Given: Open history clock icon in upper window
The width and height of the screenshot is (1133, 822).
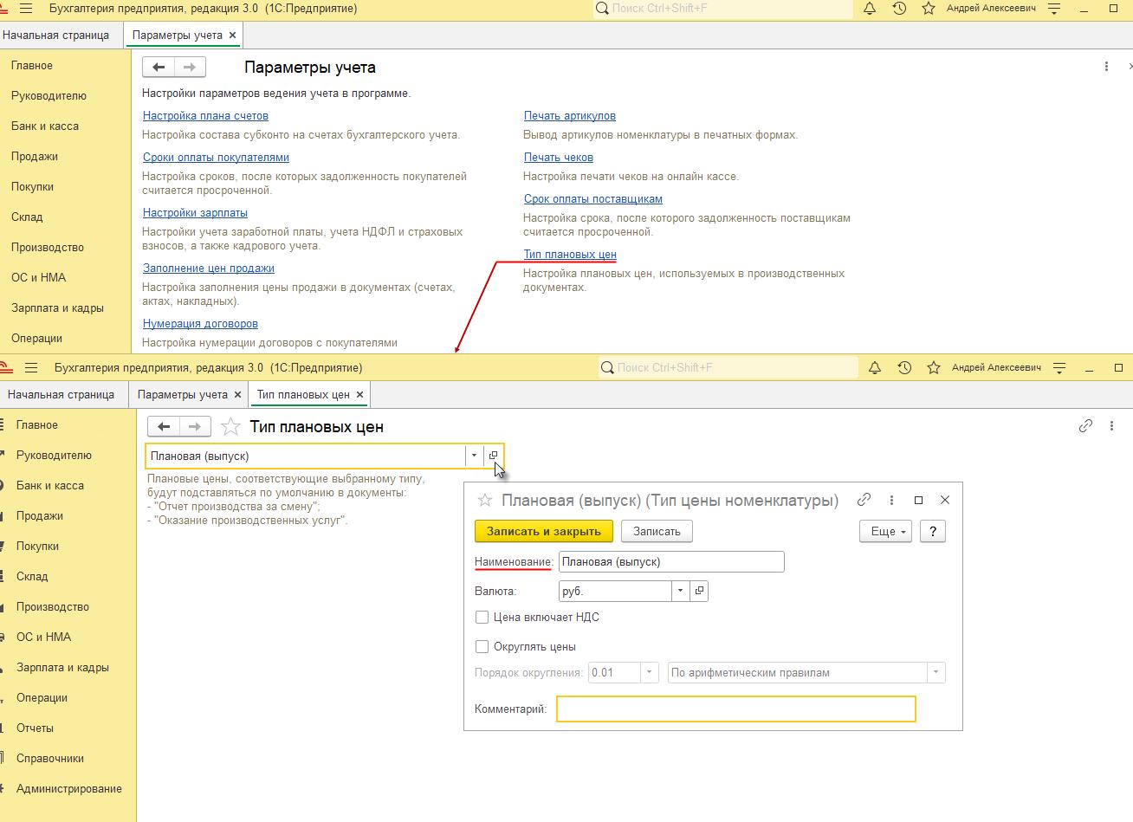Looking at the screenshot, I should (899, 9).
